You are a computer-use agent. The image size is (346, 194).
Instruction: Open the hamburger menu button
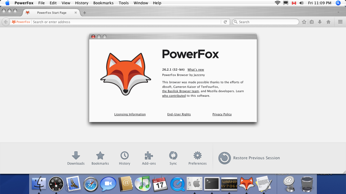pos(340,22)
